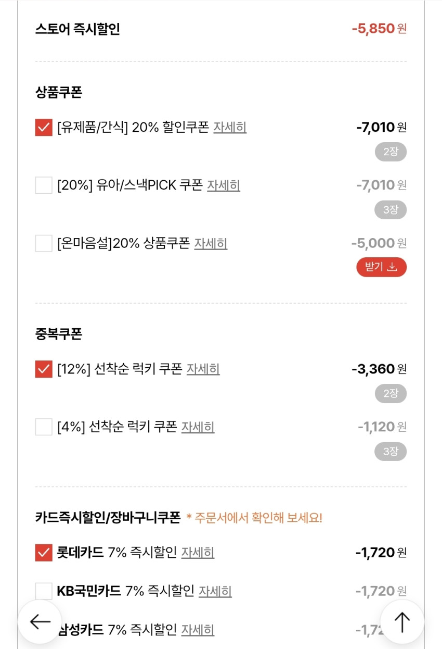View 자세히 for 롯데카드 7% 즉시할인
The image size is (442, 649).
tap(198, 553)
